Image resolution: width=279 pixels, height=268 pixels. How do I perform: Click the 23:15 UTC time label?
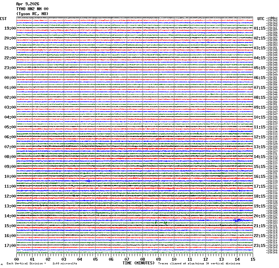tap(260, 246)
